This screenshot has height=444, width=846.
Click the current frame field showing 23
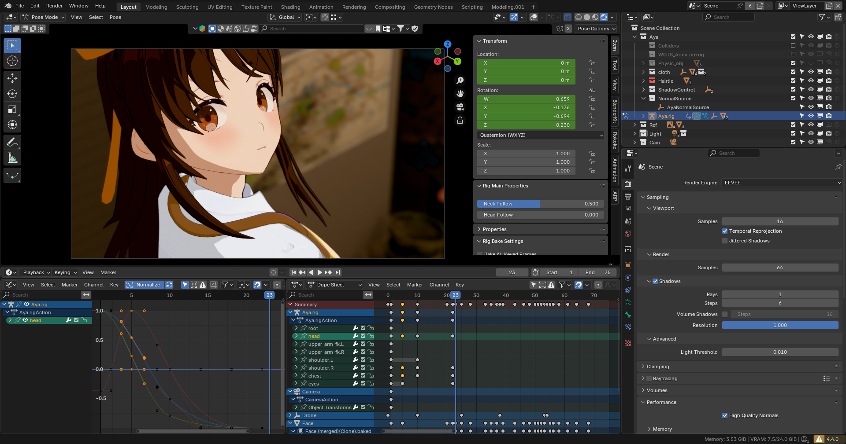click(512, 272)
